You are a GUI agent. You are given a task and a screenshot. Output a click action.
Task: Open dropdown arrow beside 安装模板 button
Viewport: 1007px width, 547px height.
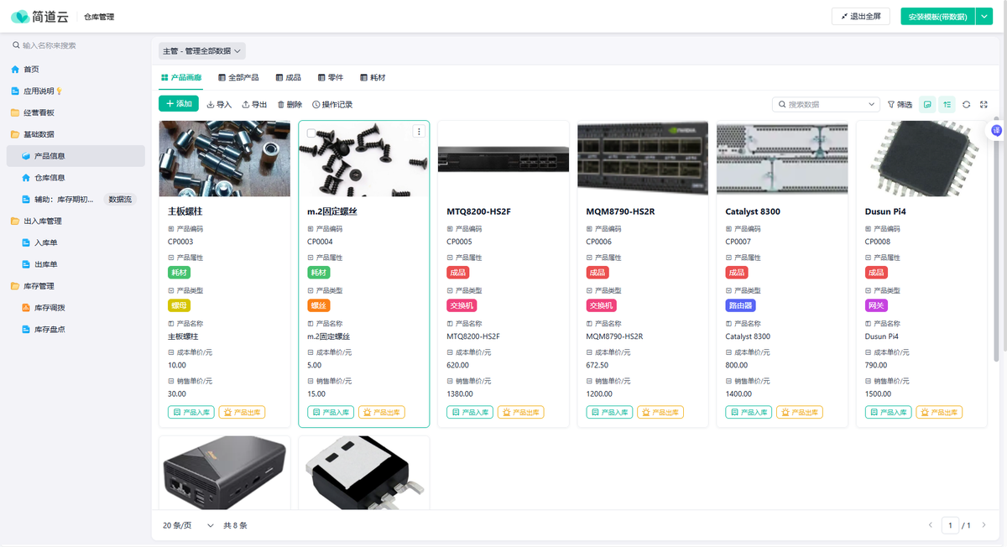click(x=984, y=17)
